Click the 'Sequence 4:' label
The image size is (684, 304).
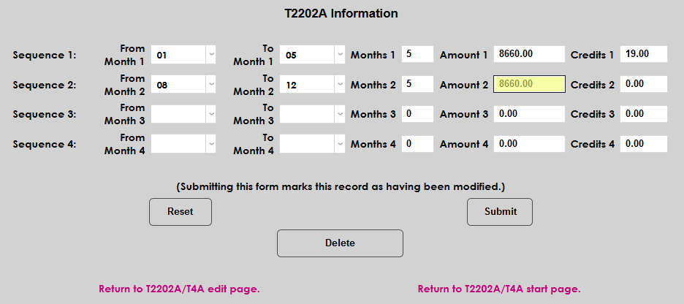(x=45, y=144)
